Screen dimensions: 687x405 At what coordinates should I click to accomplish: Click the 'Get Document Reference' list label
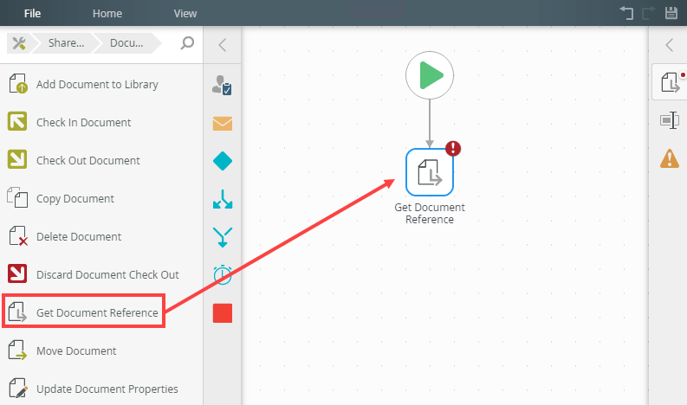(x=97, y=313)
